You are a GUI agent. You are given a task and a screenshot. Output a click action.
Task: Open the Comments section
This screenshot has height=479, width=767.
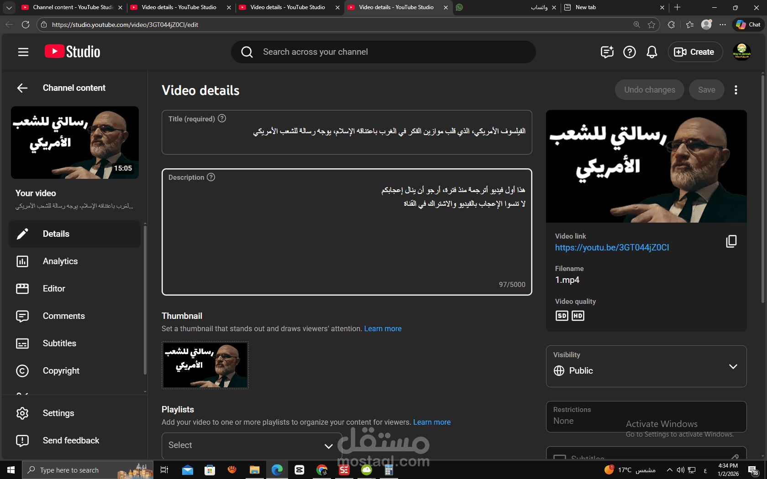(x=64, y=316)
